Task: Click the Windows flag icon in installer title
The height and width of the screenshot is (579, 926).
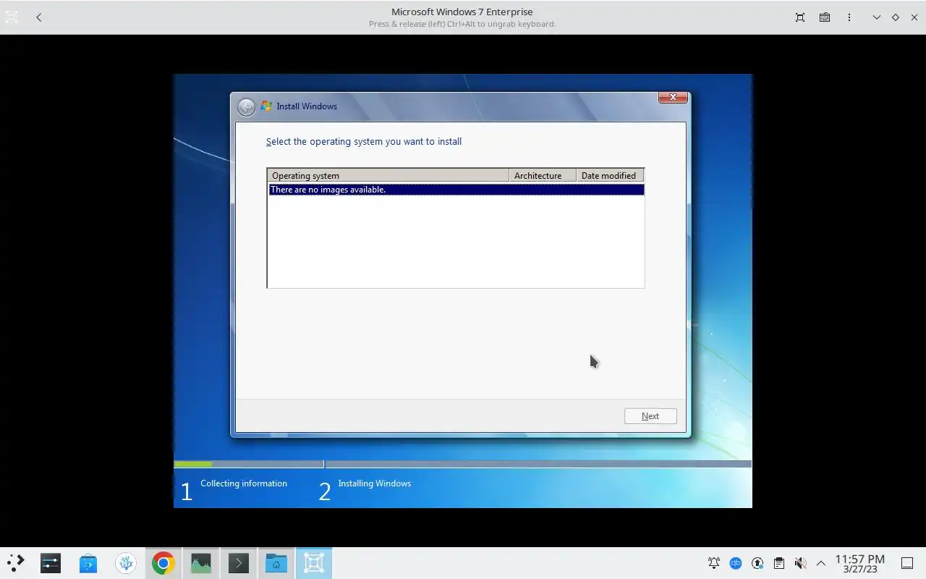Action: click(x=266, y=106)
